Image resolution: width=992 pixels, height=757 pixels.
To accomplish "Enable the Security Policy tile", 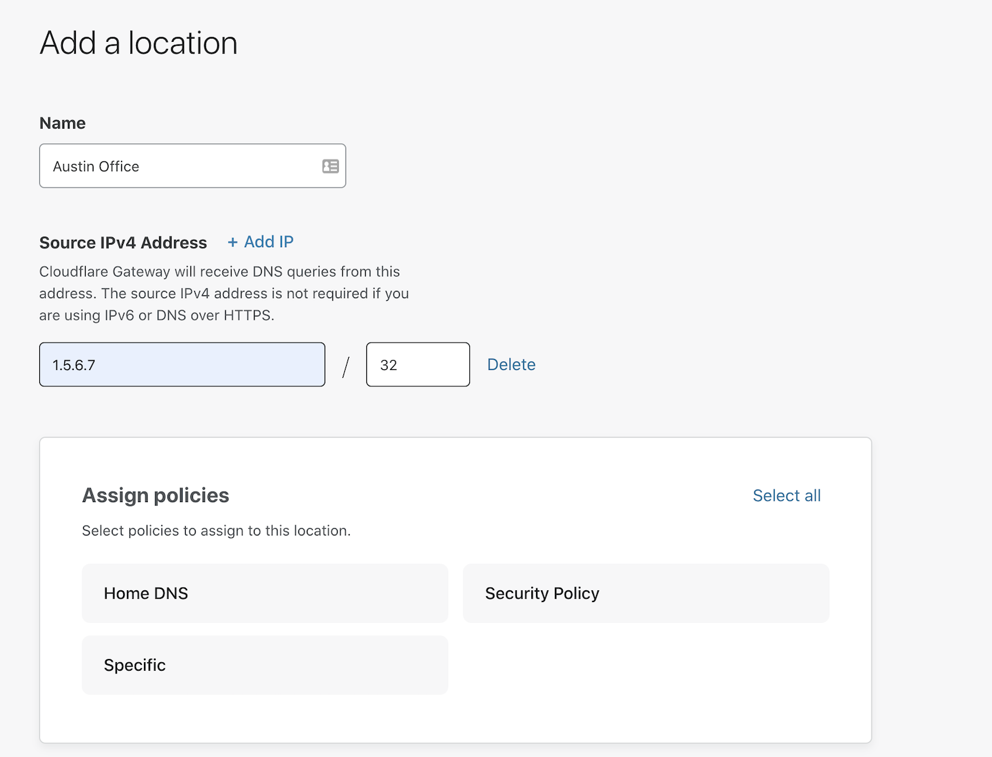I will [645, 593].
